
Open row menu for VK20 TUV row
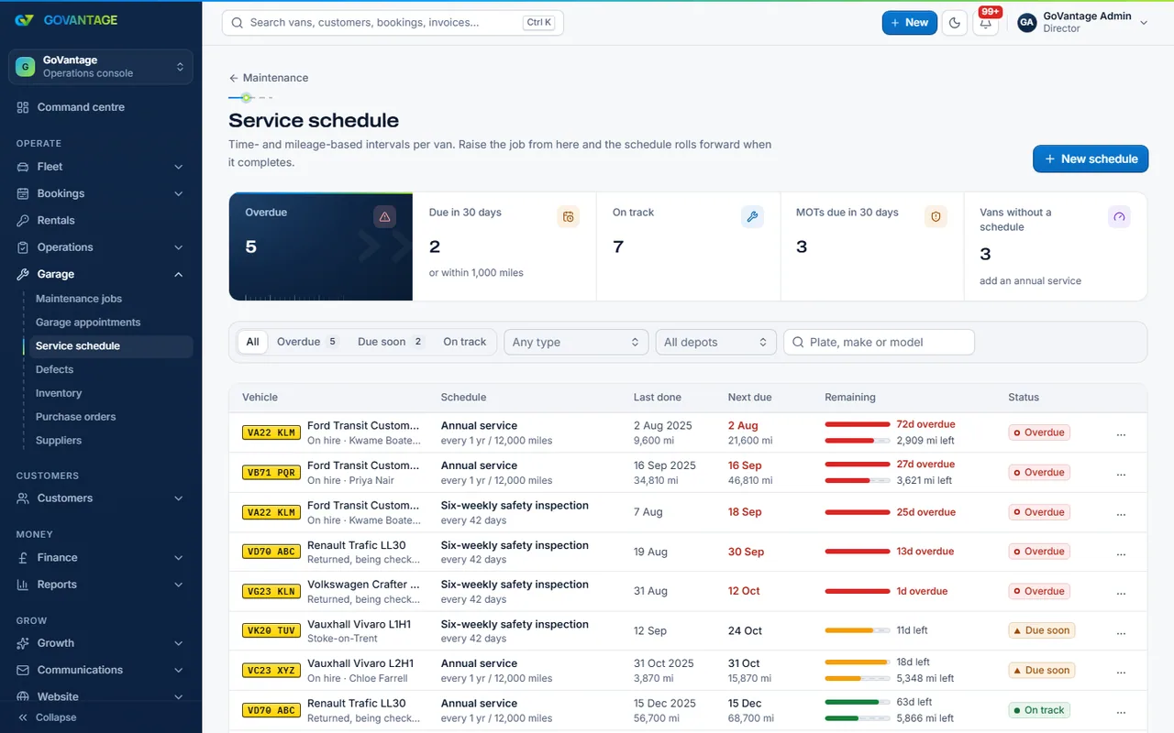tap(1121, 631)
